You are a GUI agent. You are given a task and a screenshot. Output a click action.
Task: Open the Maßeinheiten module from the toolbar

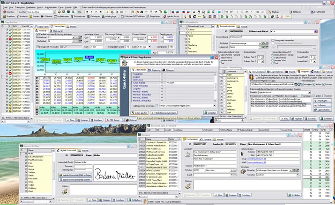61,16
